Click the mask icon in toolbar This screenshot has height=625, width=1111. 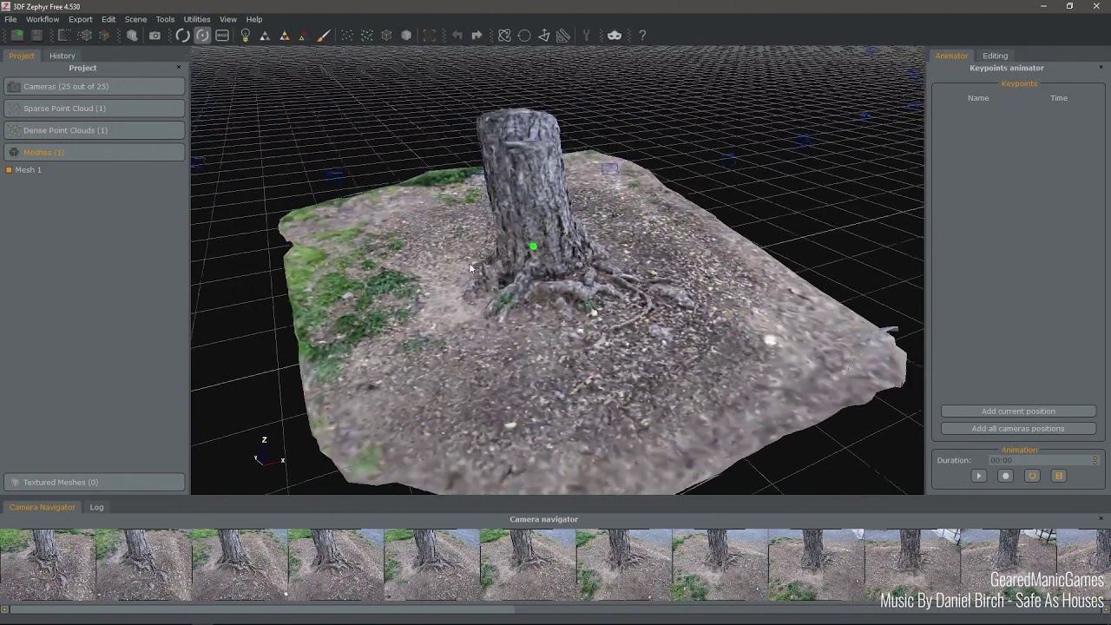click(615, 36)
